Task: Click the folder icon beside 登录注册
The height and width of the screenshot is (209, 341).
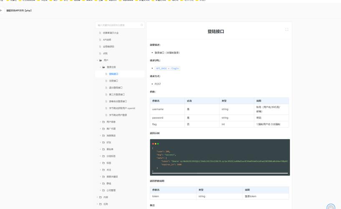Action: [x=104, y=67]
